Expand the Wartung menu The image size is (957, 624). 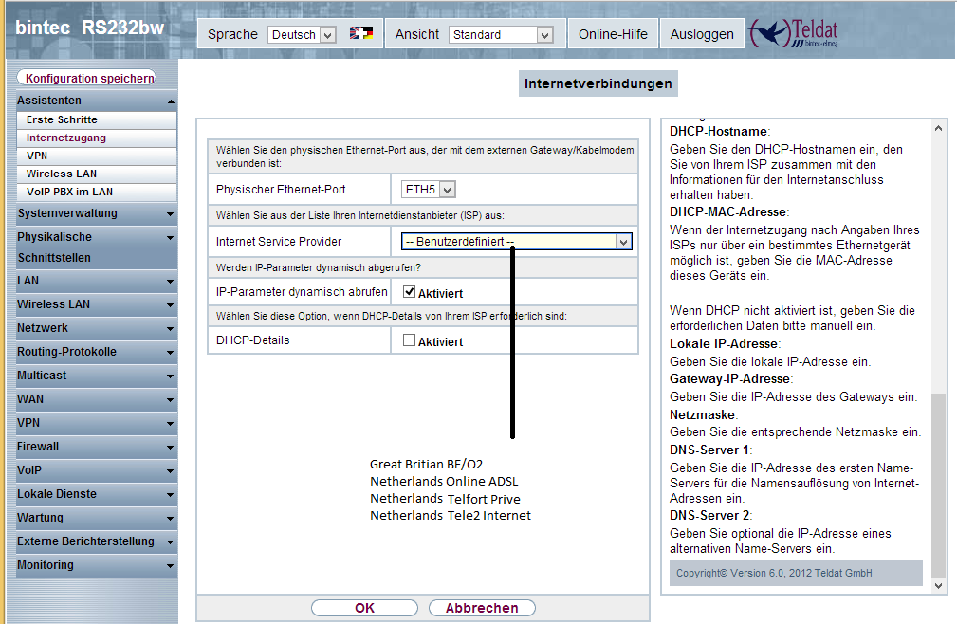tap(97, 518)
